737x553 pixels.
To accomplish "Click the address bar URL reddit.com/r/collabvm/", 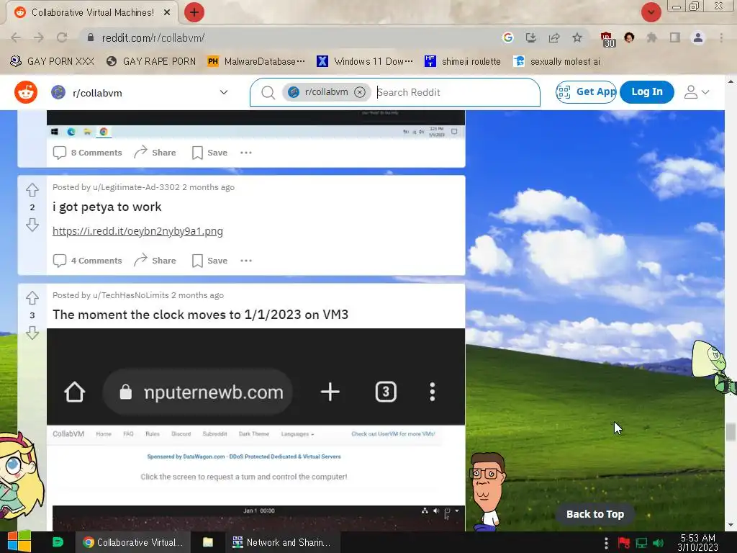I will click(x=153, y=37).
